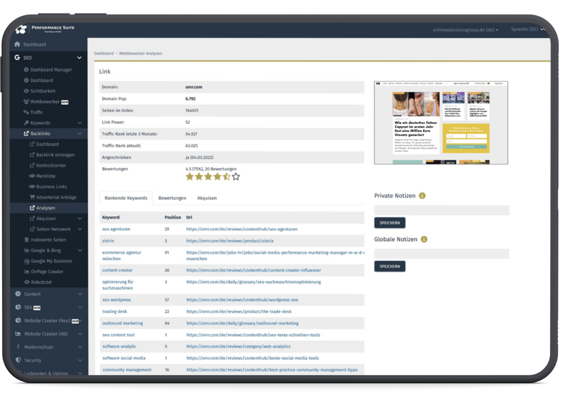561x405 pixels.
Task: Click the first gold rating star
Action: tap(189, 177)
